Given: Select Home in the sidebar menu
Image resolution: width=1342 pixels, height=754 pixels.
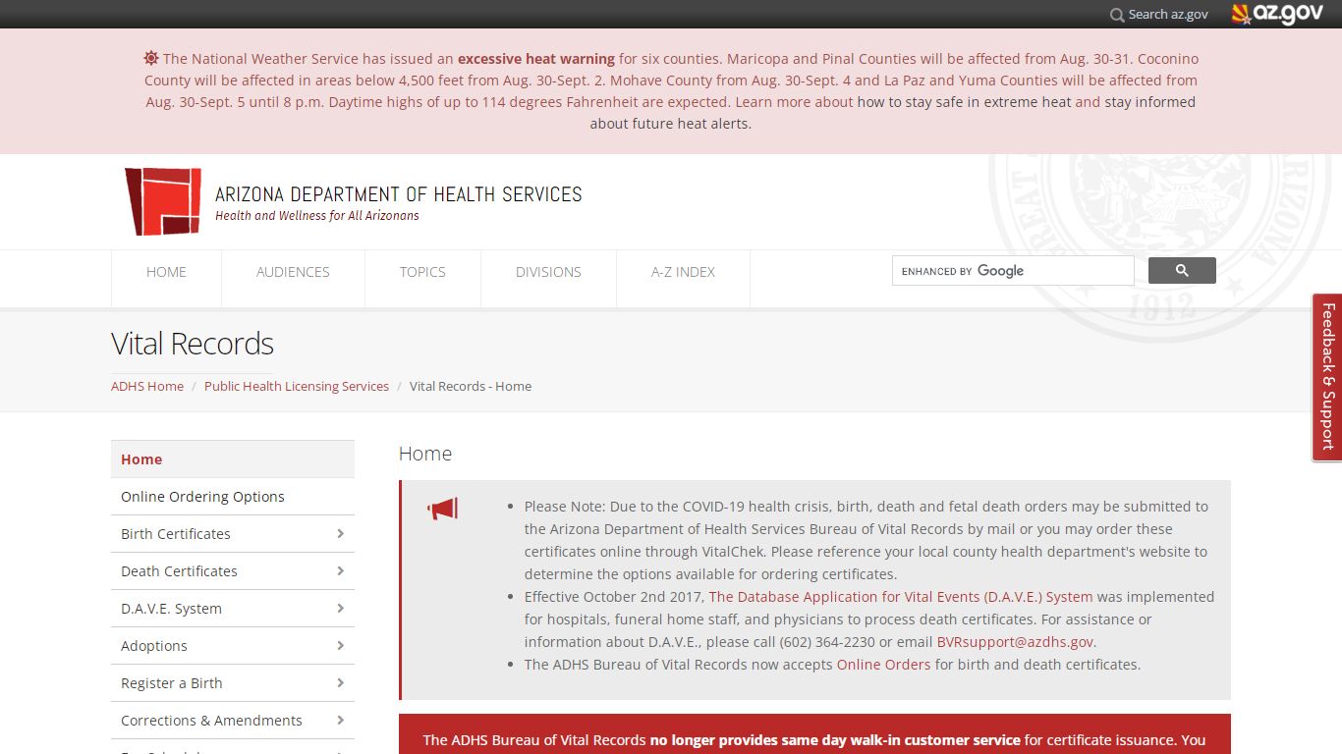Looking at the screenshot, I should click(x=233, y=458).
